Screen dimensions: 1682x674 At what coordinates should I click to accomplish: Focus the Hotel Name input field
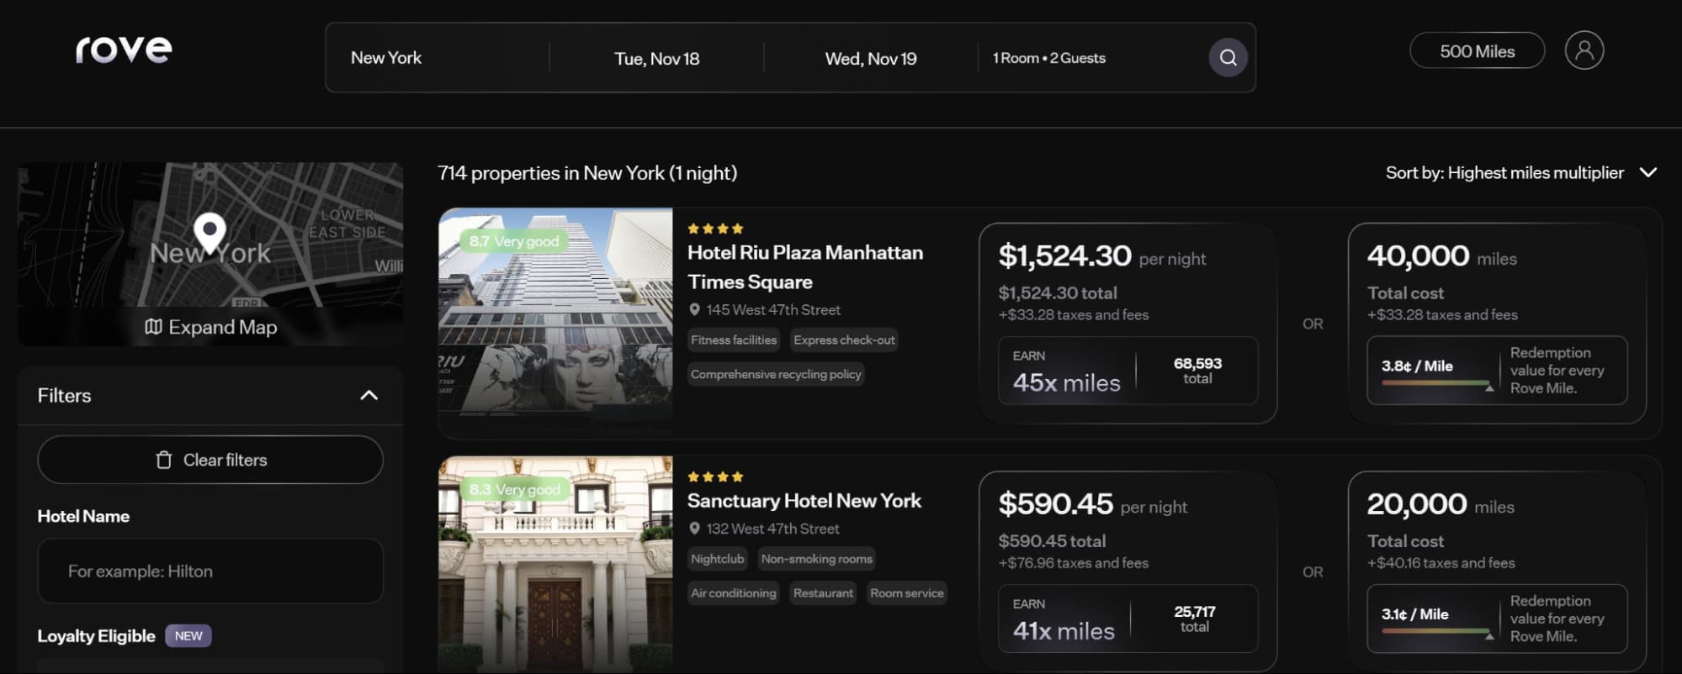tap(210, 571)
